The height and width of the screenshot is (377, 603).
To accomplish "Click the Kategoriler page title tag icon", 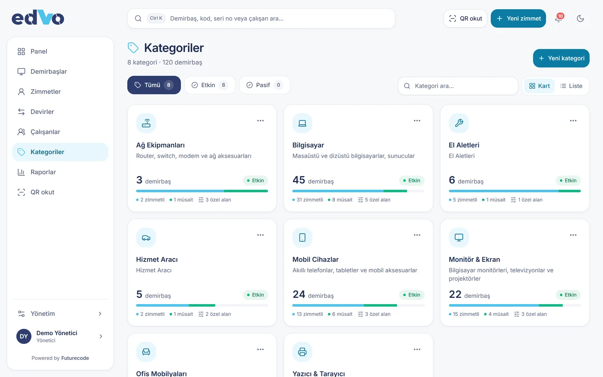I will 133,48.
